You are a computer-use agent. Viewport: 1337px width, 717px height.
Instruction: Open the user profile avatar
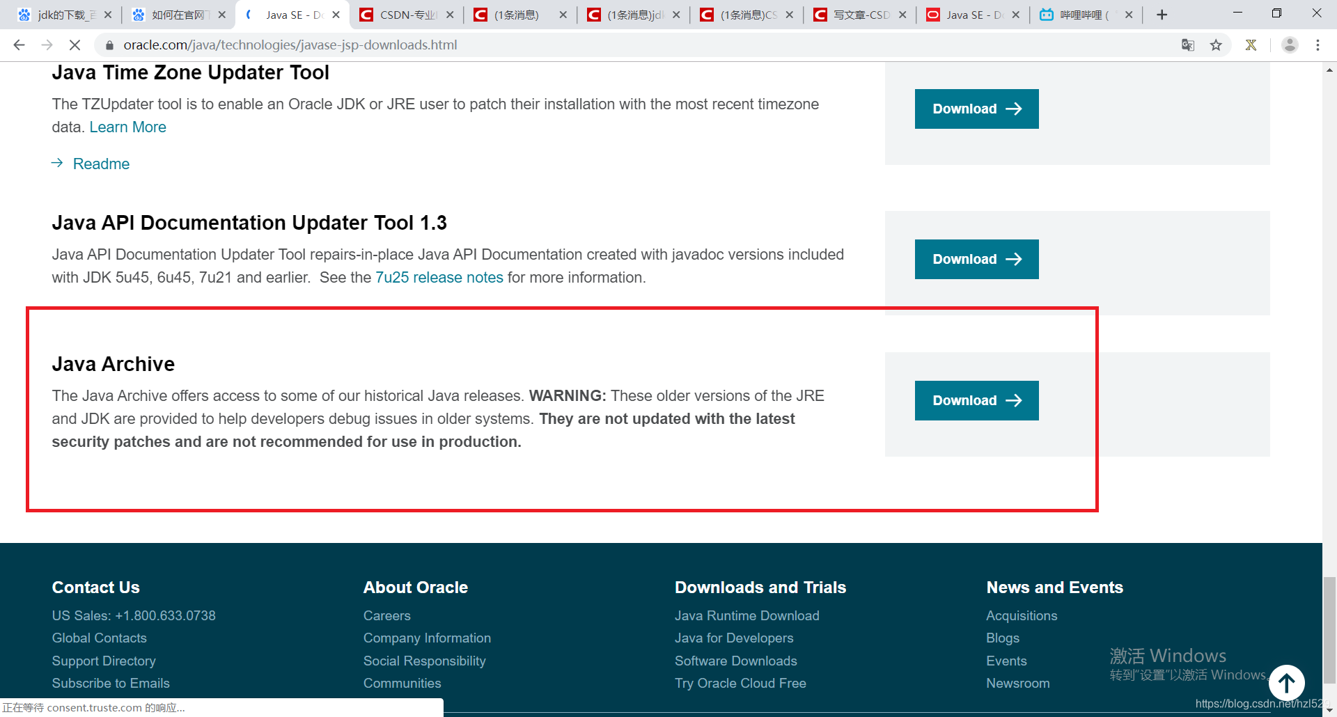(1290, 45)
